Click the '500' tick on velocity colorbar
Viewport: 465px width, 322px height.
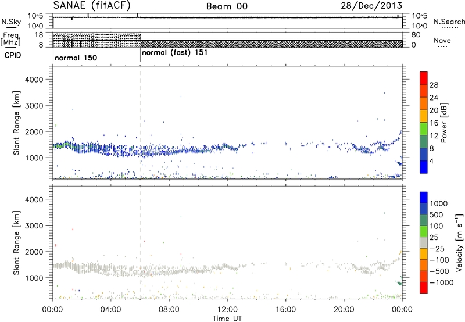[436, 214]
